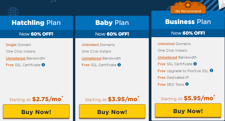
Task: Show info icon for Free SEO Tools
Action: tap(187, 84)
